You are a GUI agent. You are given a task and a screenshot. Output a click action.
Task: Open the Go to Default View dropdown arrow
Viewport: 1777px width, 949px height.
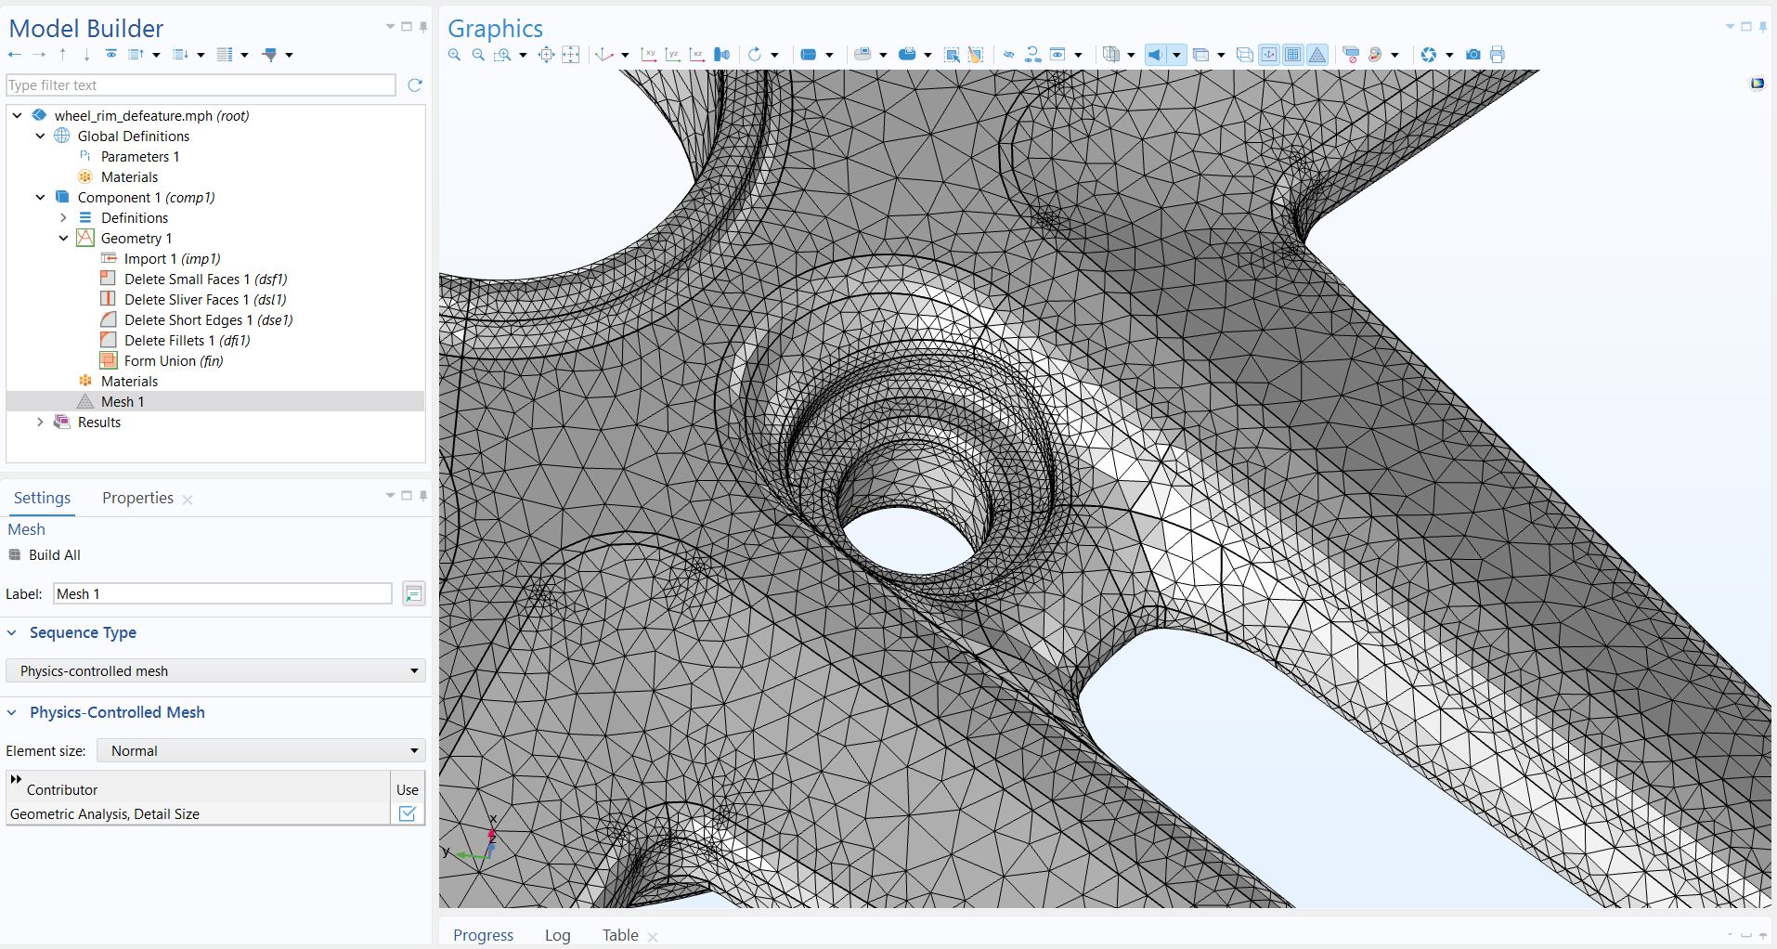pos(625,55)
